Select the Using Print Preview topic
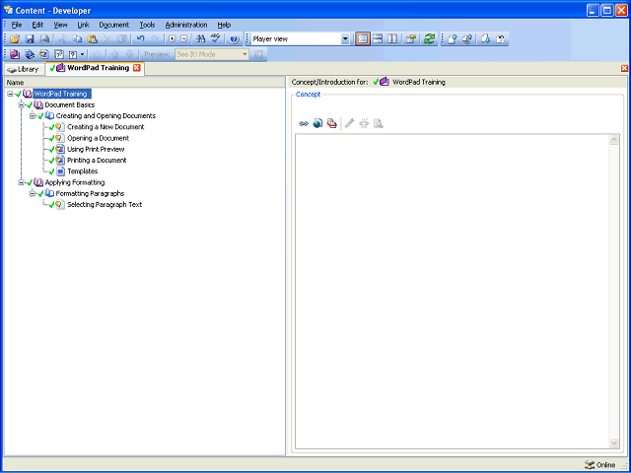This screenshot has width=631, height=473. point(96,149)
